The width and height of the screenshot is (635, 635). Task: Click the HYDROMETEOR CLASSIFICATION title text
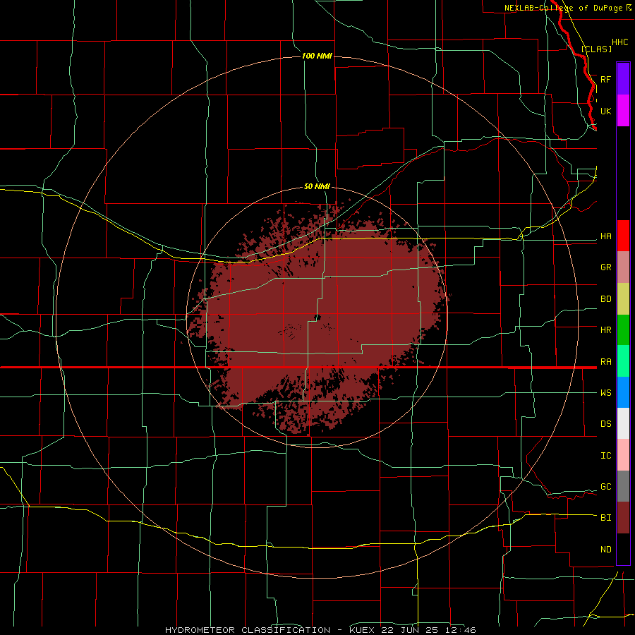[248, 630]
